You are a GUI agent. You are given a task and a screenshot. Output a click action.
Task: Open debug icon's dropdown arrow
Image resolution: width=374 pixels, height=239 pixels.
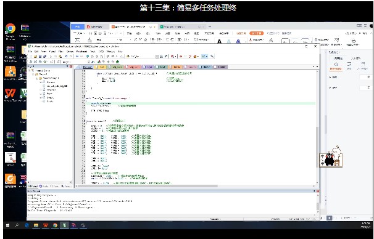coord(175,57)
